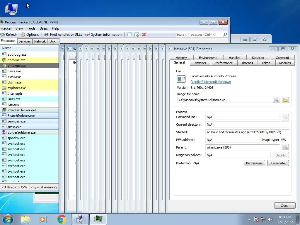Click the Terminate button
The width and height of the screenshot is (300, 225).
point(278,163)
